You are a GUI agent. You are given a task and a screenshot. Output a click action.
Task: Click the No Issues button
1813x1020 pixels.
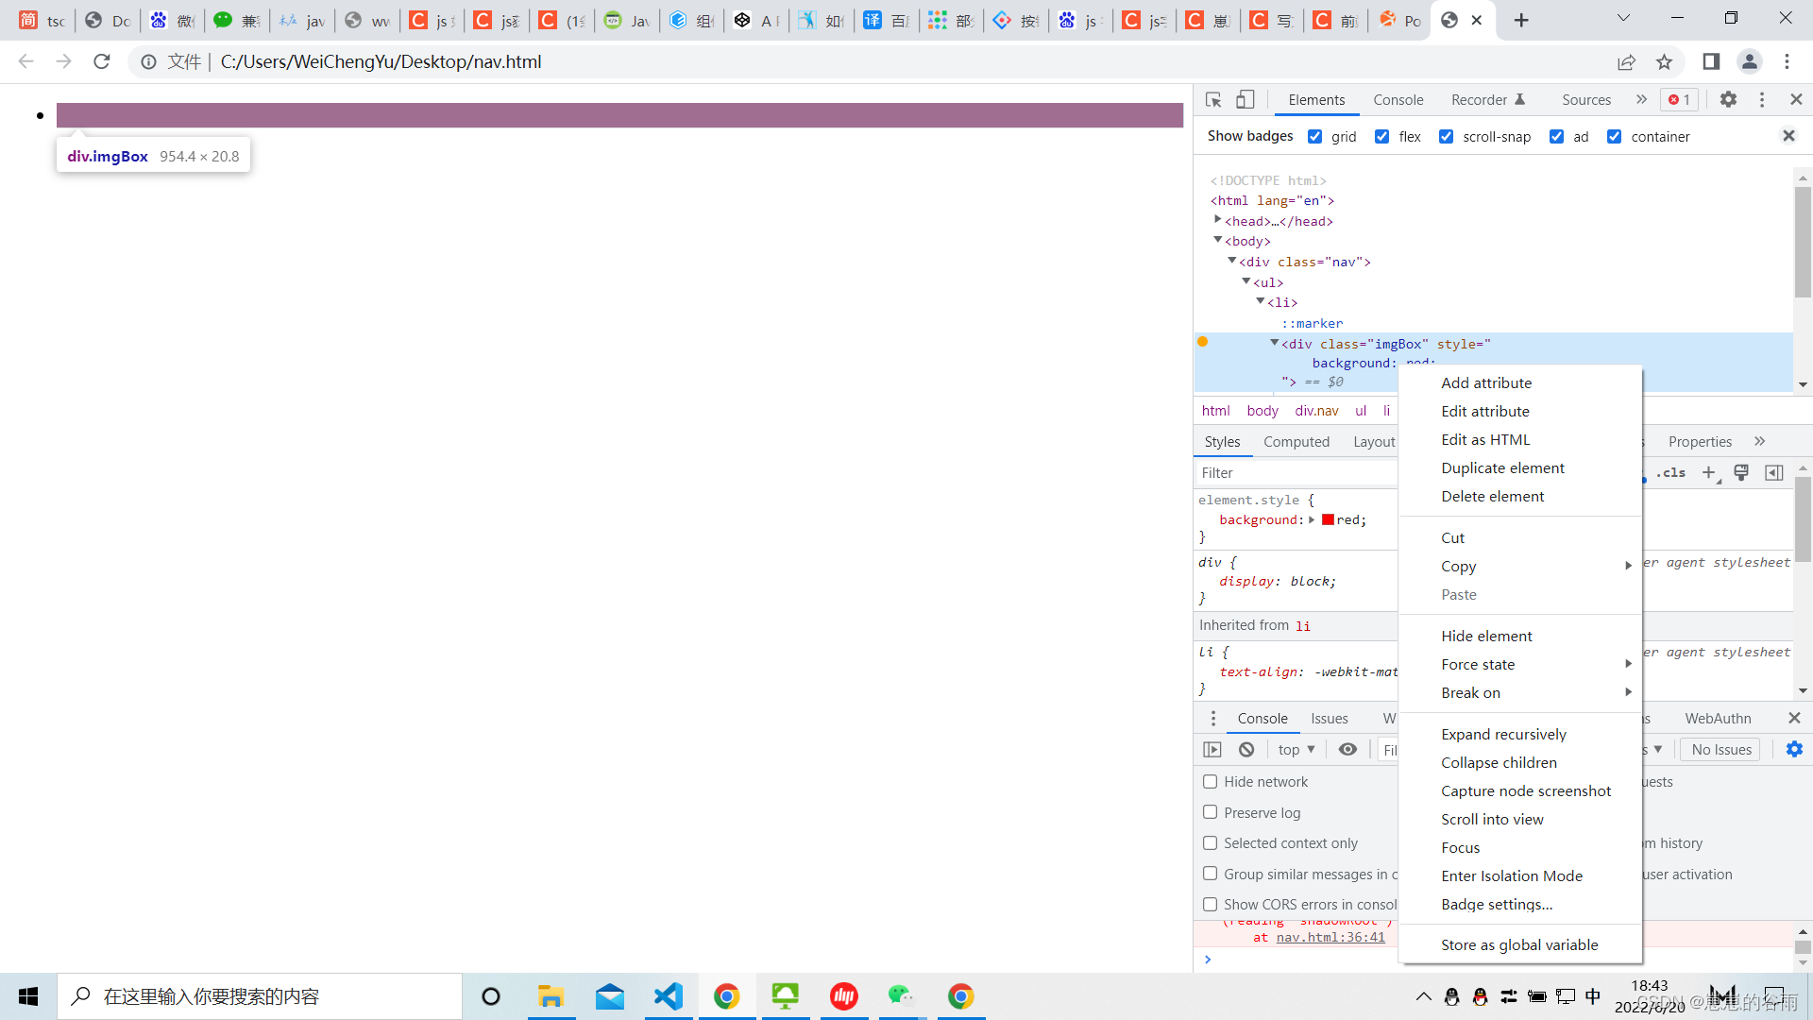click(1720, 749)
